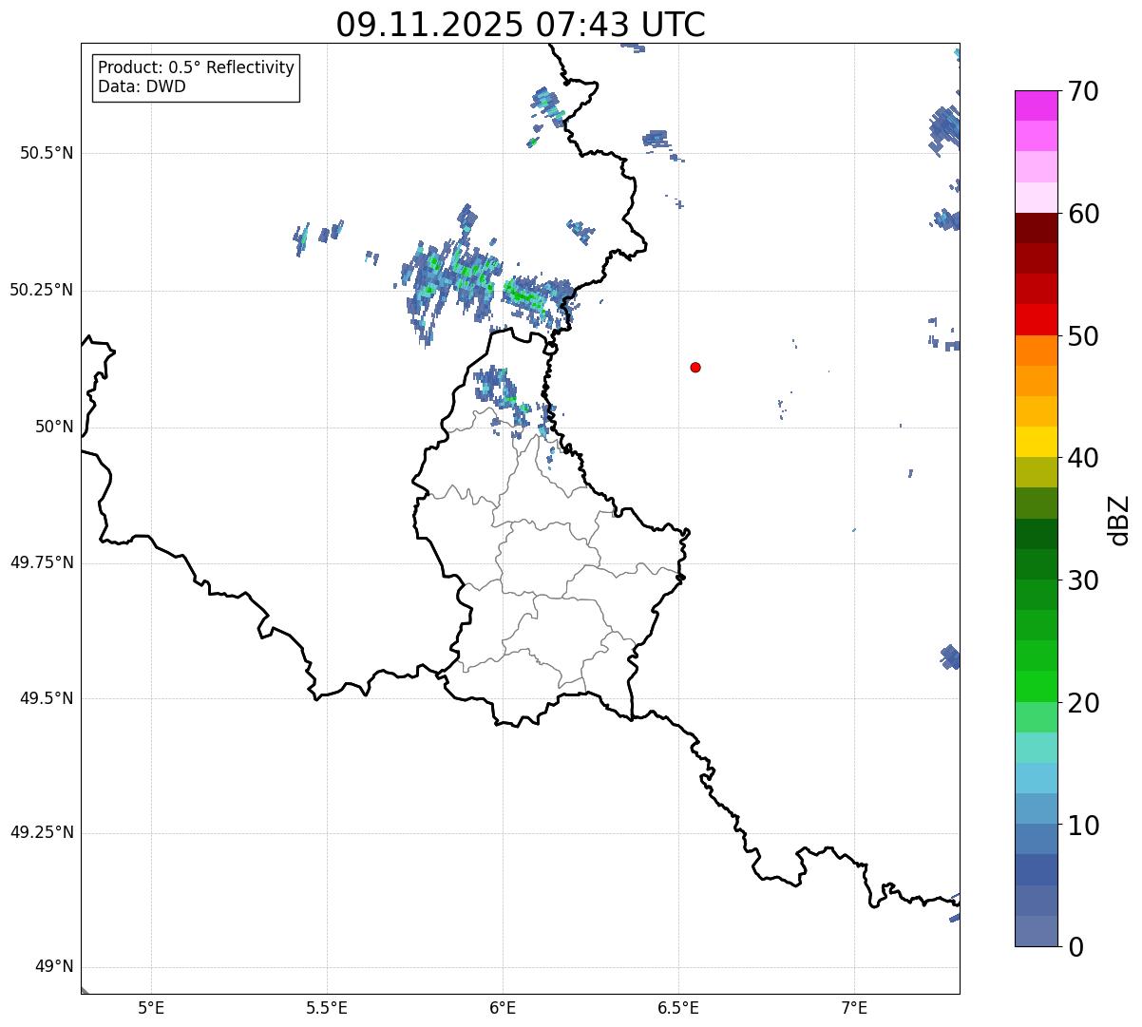Click the orange colorbar segment below 50

click(x=1036, y=351)
